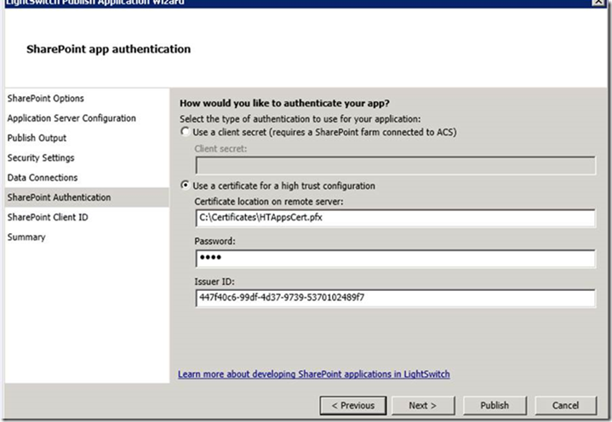Go to Data Connections step
Screen dimensions: 612x422
(x=43, y=178)
